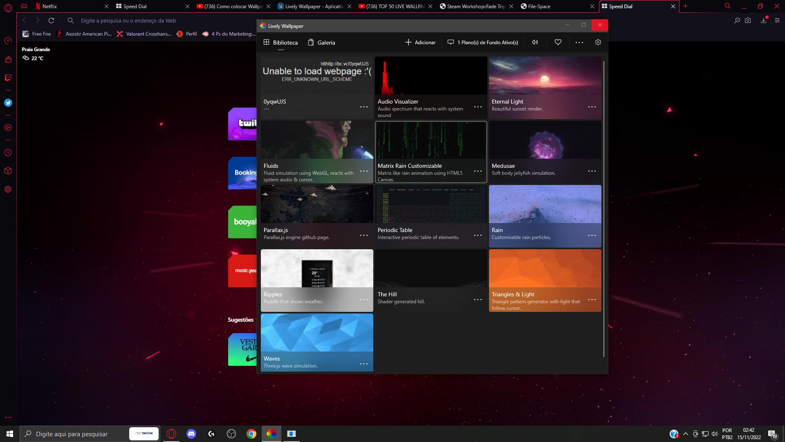Open more options for Eternal Light wallpaper

pos(592,107)
